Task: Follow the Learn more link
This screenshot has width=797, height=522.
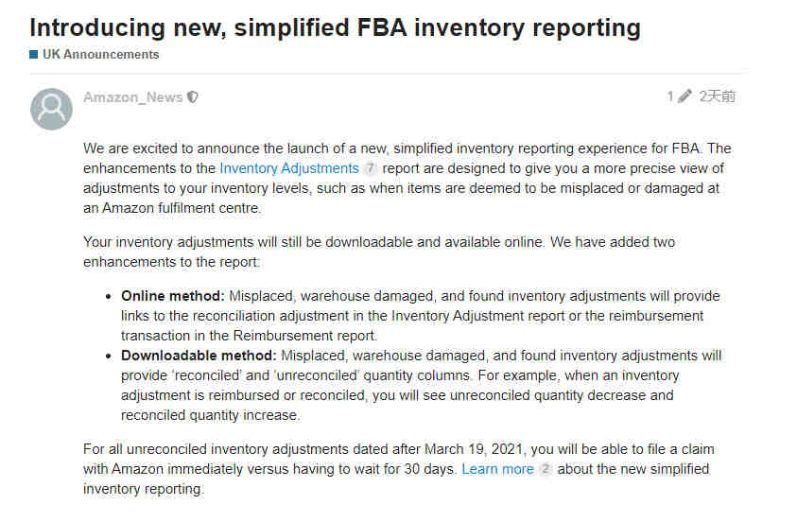Action: tap(497, 469)
